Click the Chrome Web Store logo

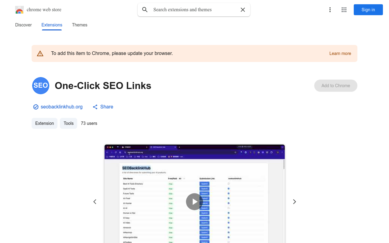click(x=19, y=10)
